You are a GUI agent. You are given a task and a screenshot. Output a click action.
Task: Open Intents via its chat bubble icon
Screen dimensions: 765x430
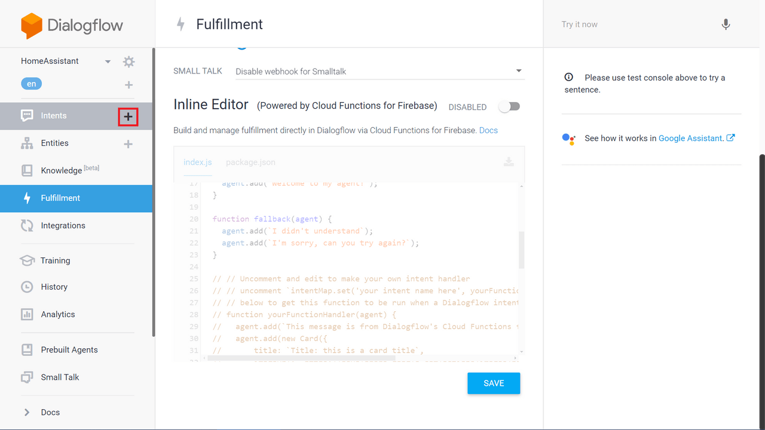coord(27,116)
